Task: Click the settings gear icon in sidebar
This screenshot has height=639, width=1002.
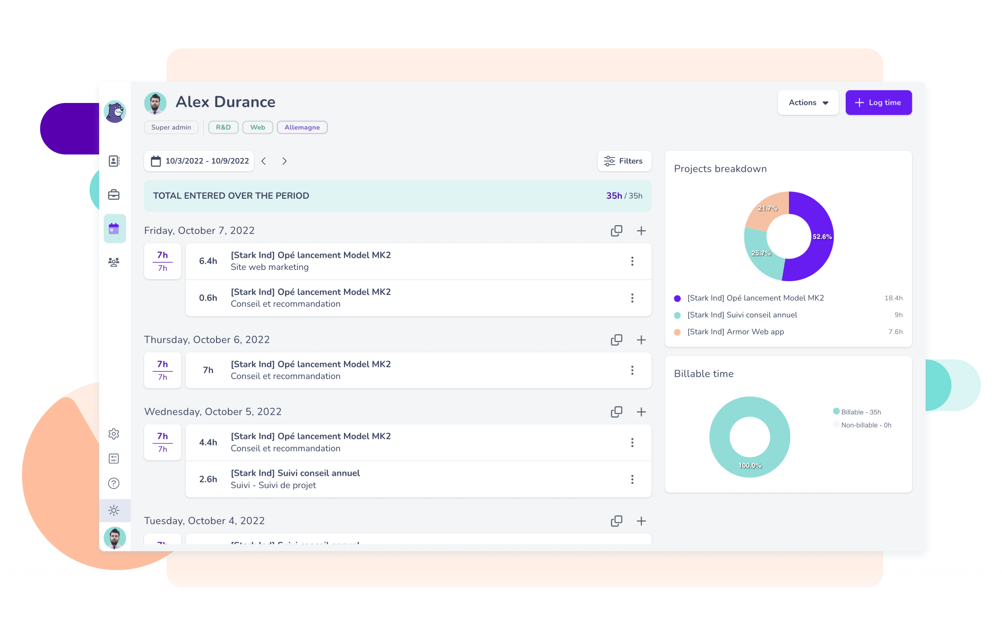Action: [x=115, y=432]
